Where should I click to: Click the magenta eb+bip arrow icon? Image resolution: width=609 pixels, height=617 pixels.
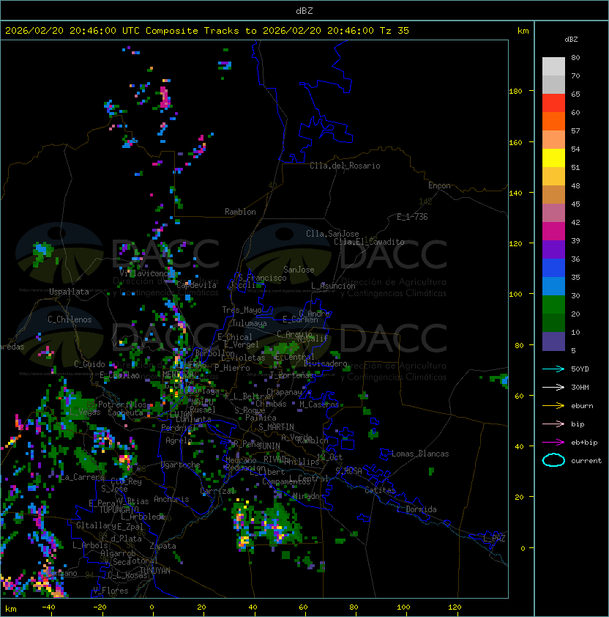coord(553,443)
